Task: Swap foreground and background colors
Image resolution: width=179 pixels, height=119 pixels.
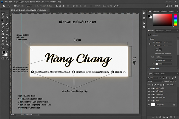Action: click(x=7, y=51)
